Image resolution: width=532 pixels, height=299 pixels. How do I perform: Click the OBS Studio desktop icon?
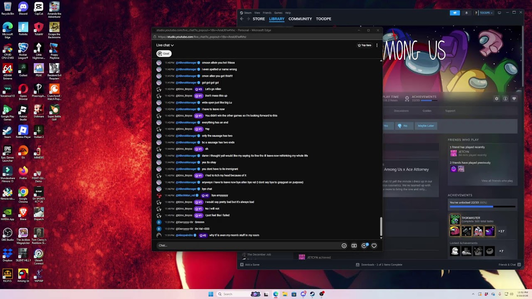pos(7,235)
